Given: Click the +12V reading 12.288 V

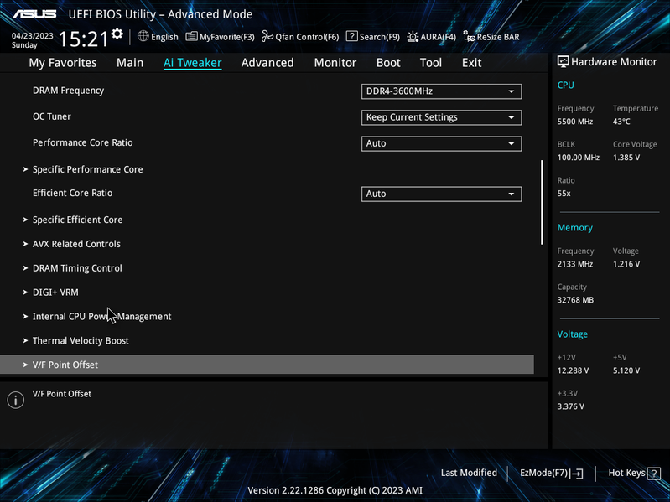Looking at the screenshot, I should pyautogui.click(x=573, y=370).
